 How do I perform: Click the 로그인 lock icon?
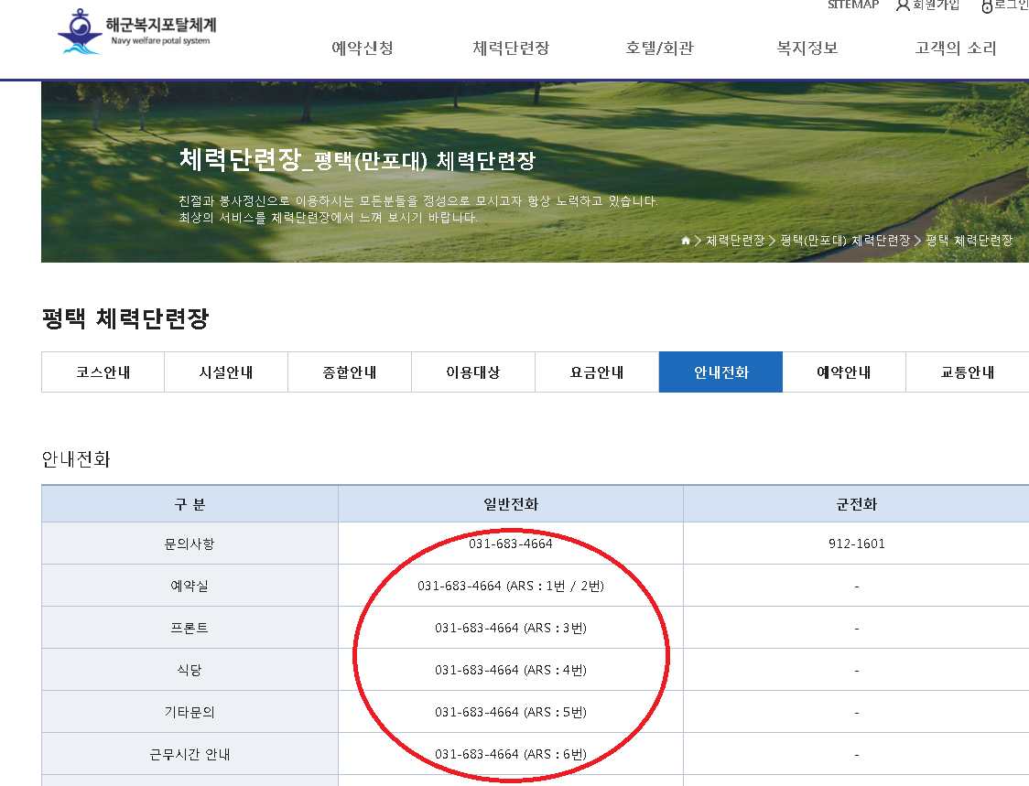tap(987, 5)
